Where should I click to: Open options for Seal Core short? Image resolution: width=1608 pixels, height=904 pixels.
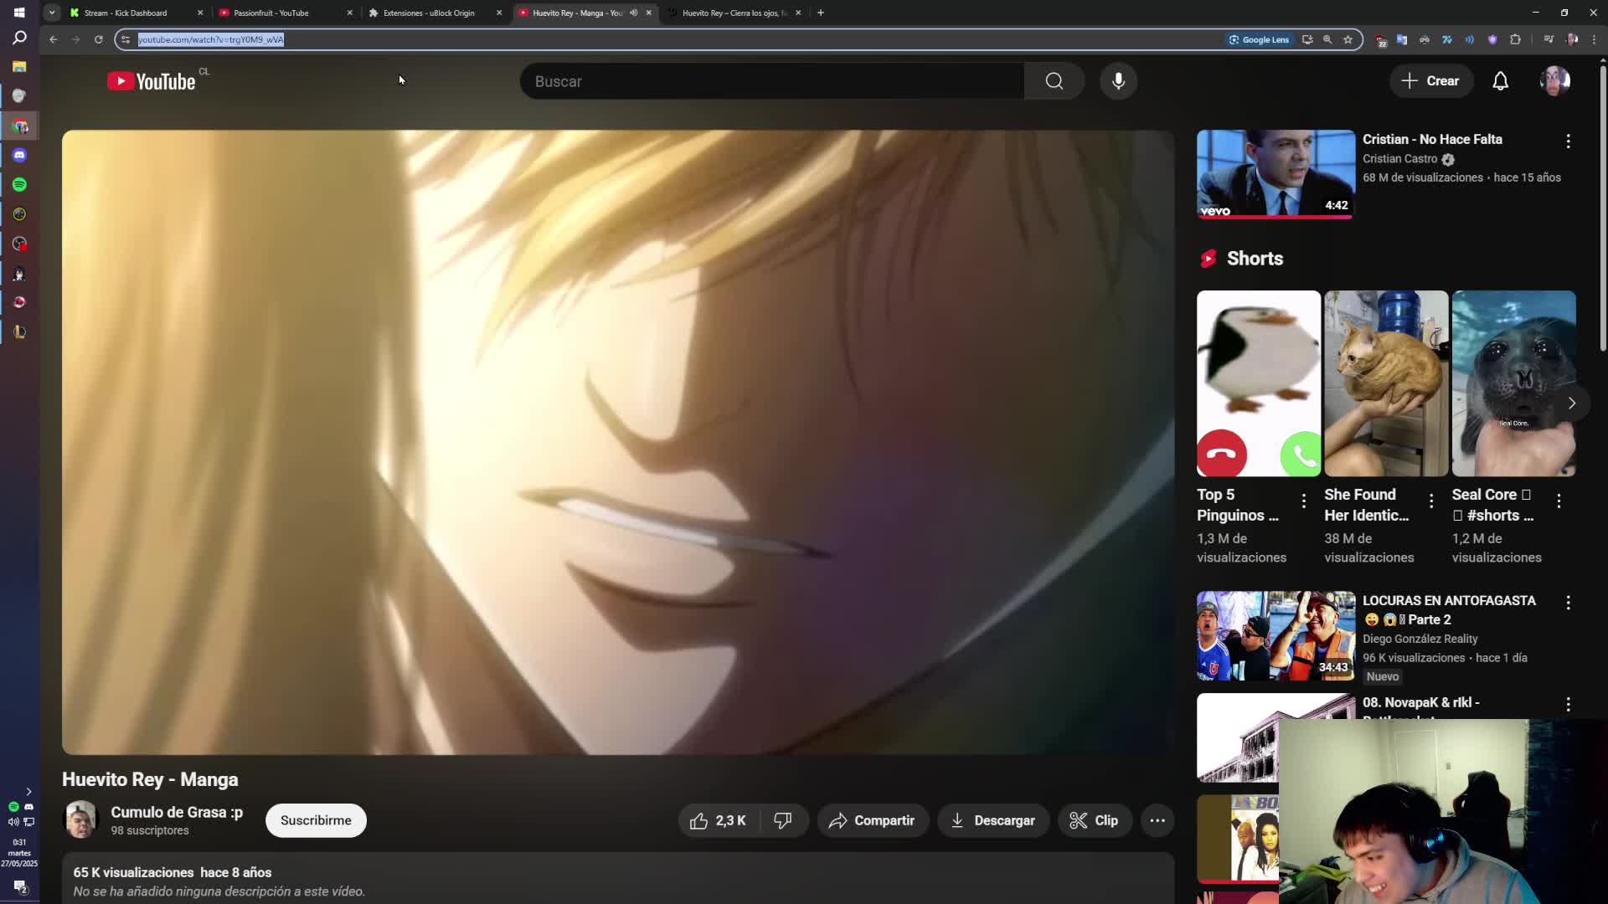(1558, 501)
